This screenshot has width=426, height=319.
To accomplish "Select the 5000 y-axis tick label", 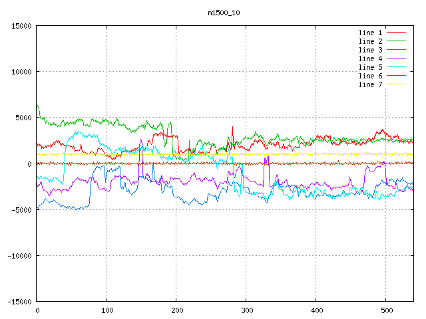I will [x=23, y=118].
